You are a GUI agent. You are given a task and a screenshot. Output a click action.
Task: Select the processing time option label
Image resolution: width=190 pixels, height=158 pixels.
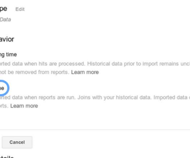pyautogui.click(x=8, y=55)
